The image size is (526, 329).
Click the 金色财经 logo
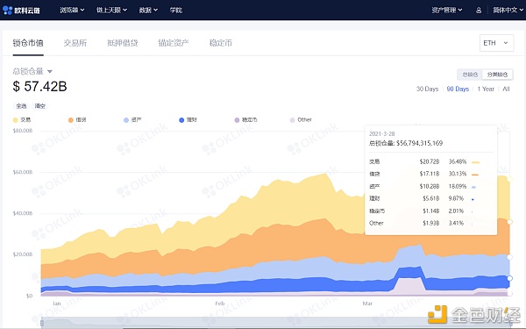tap(474, 315)
